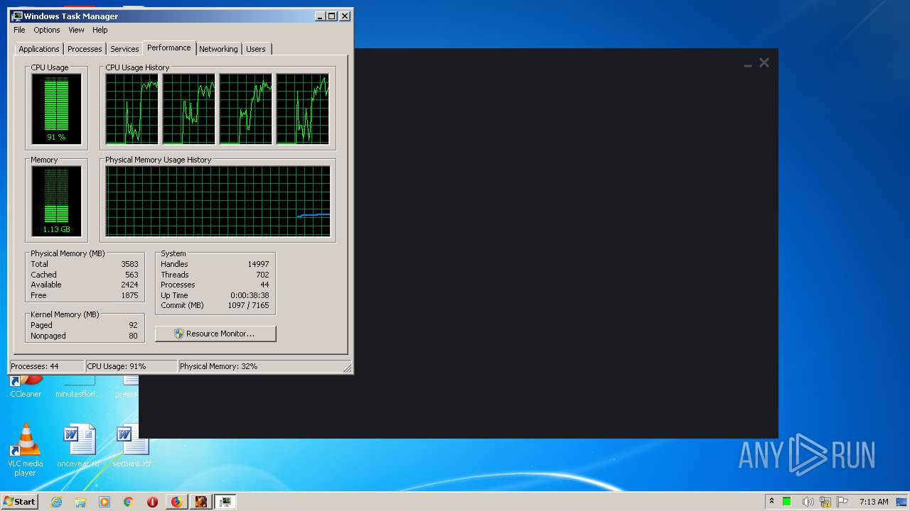The image size is (910, 511).
Task: Click CPU Usage: 91% in status bar
Action: click(131, 366)
